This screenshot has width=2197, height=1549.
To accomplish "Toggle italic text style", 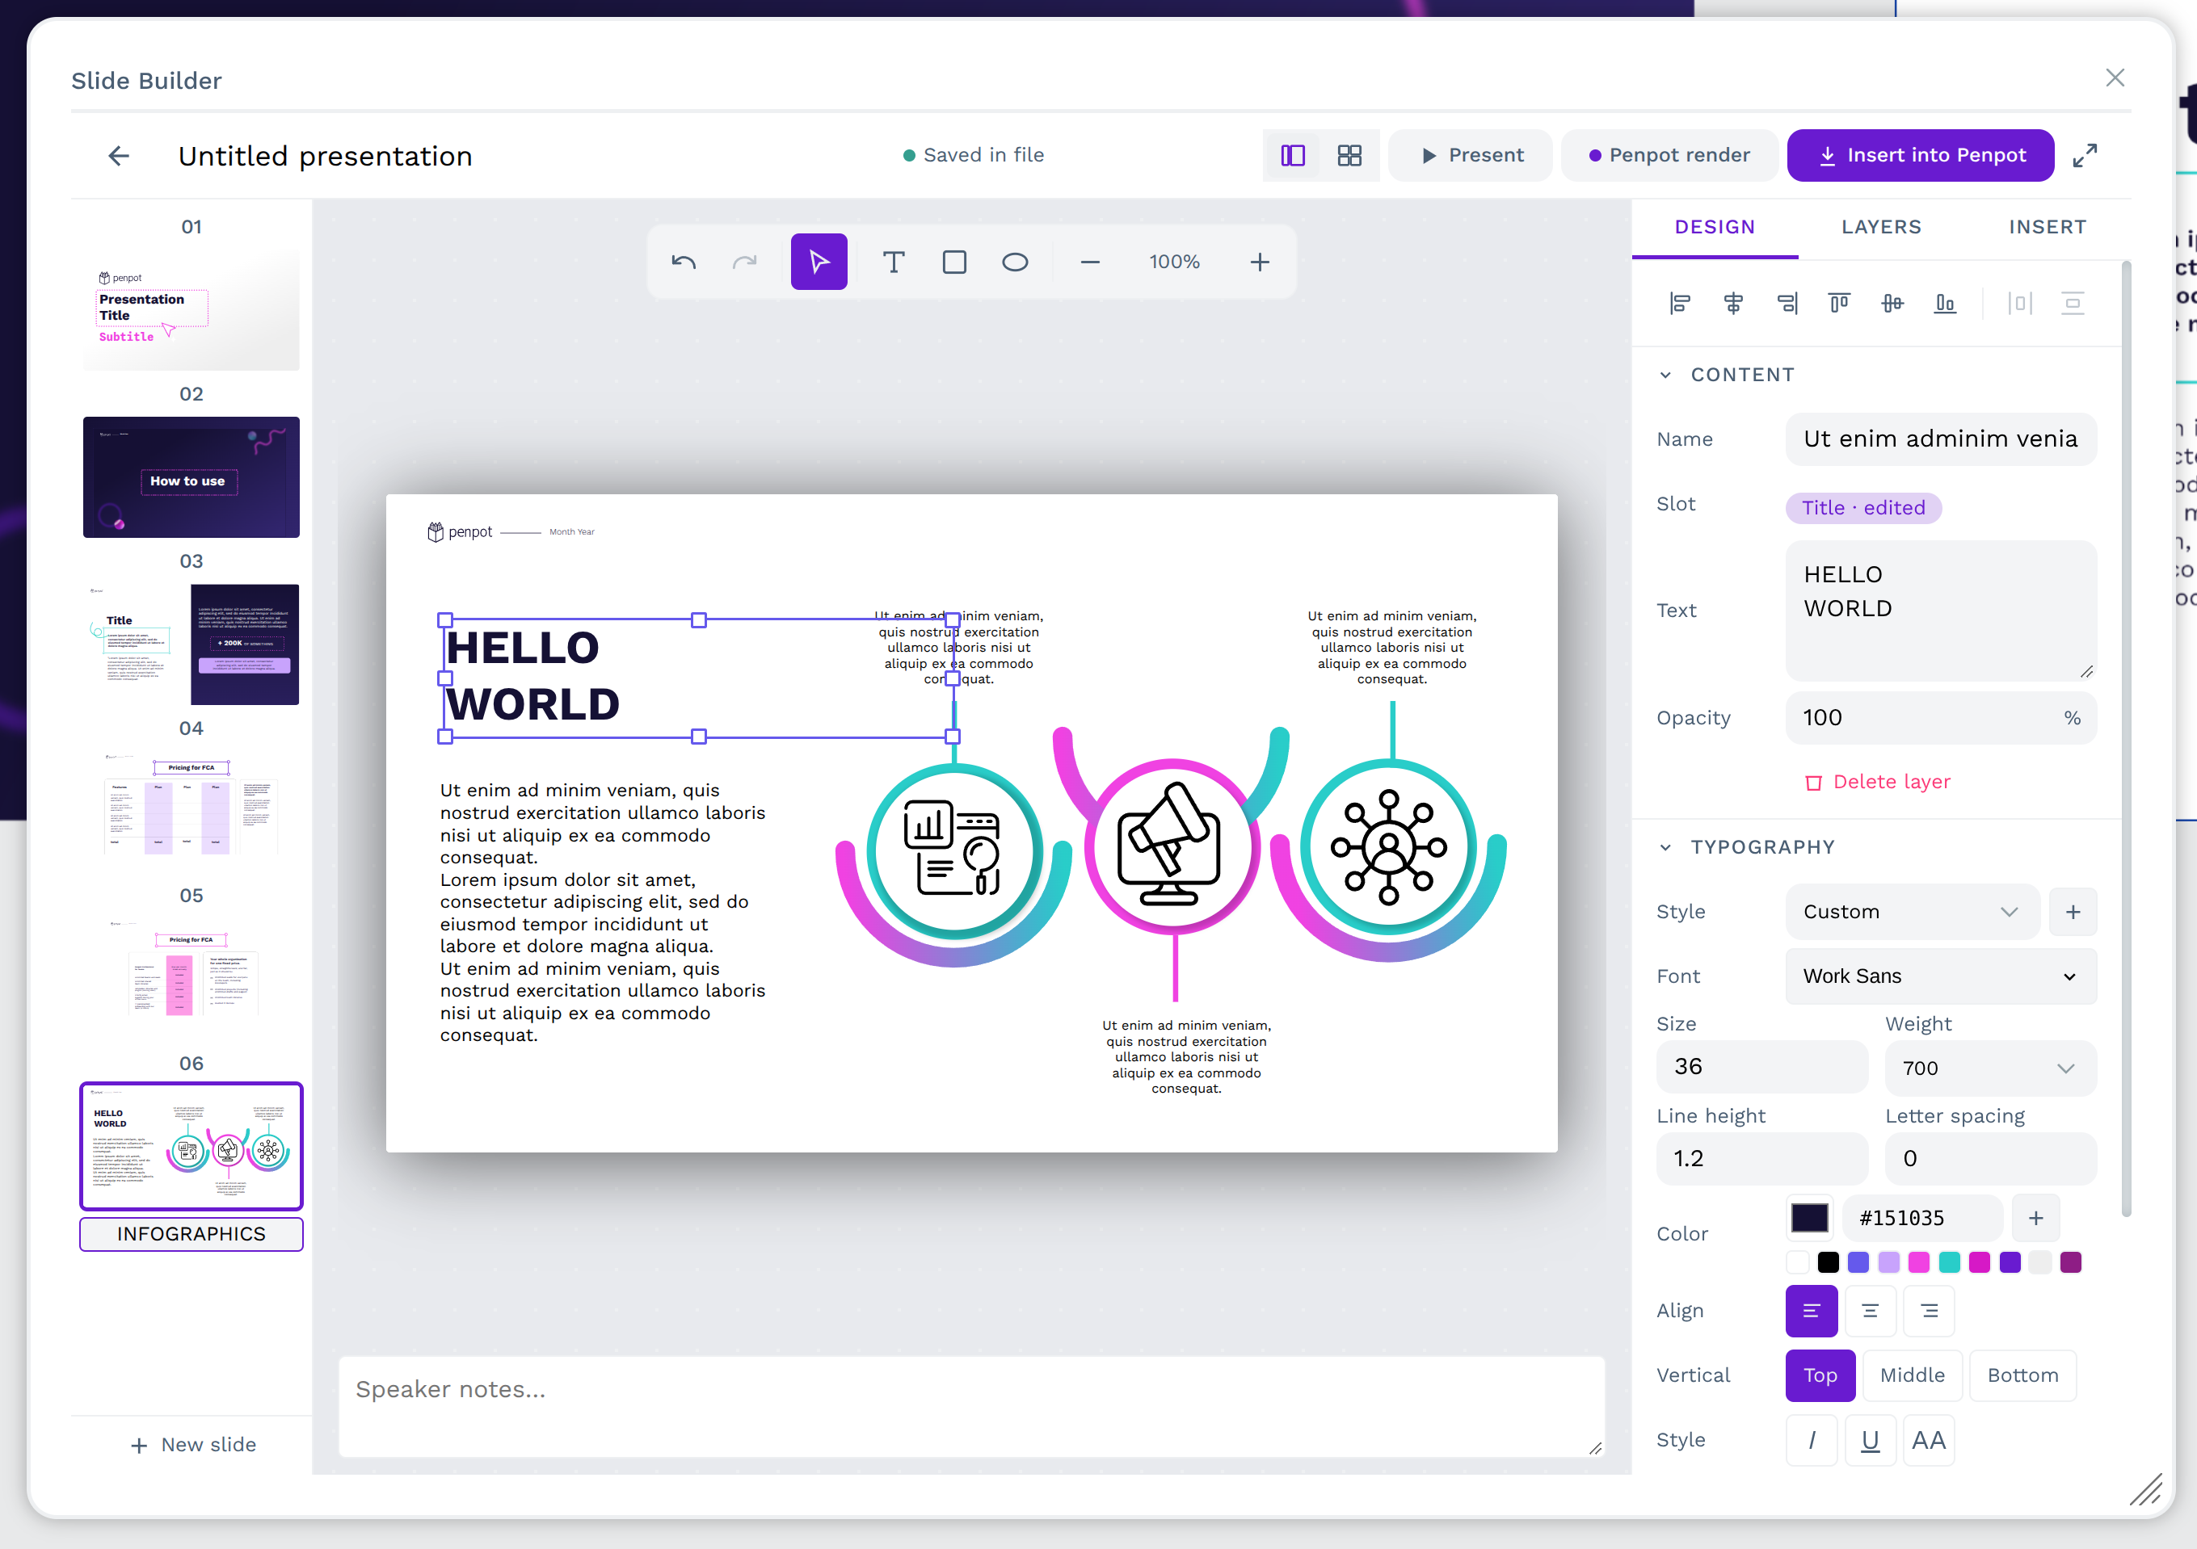I will pyautogui.click(x=1812, y=1440).
